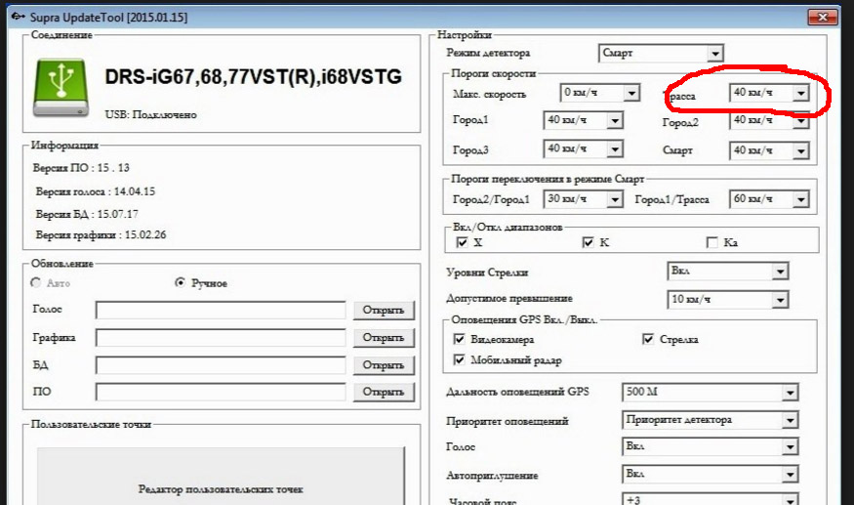Click the Supra UpdateTool title bar icon
Viewport: 854px width, 505px height.
click(x=18, y=17)
